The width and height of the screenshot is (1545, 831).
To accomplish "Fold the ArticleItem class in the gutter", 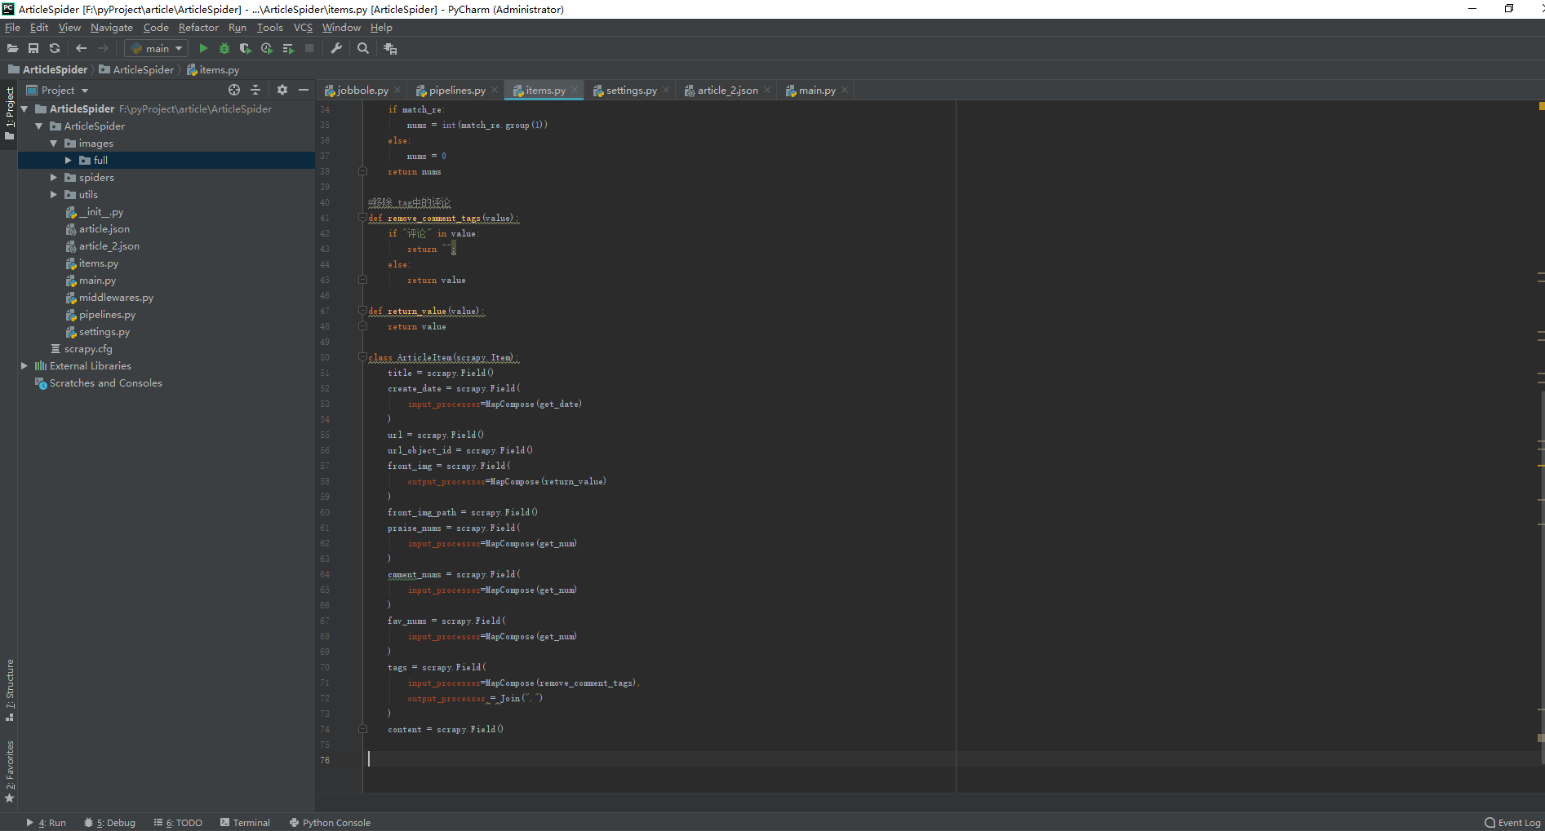I will pyautogui.click(x=362, y=357).
